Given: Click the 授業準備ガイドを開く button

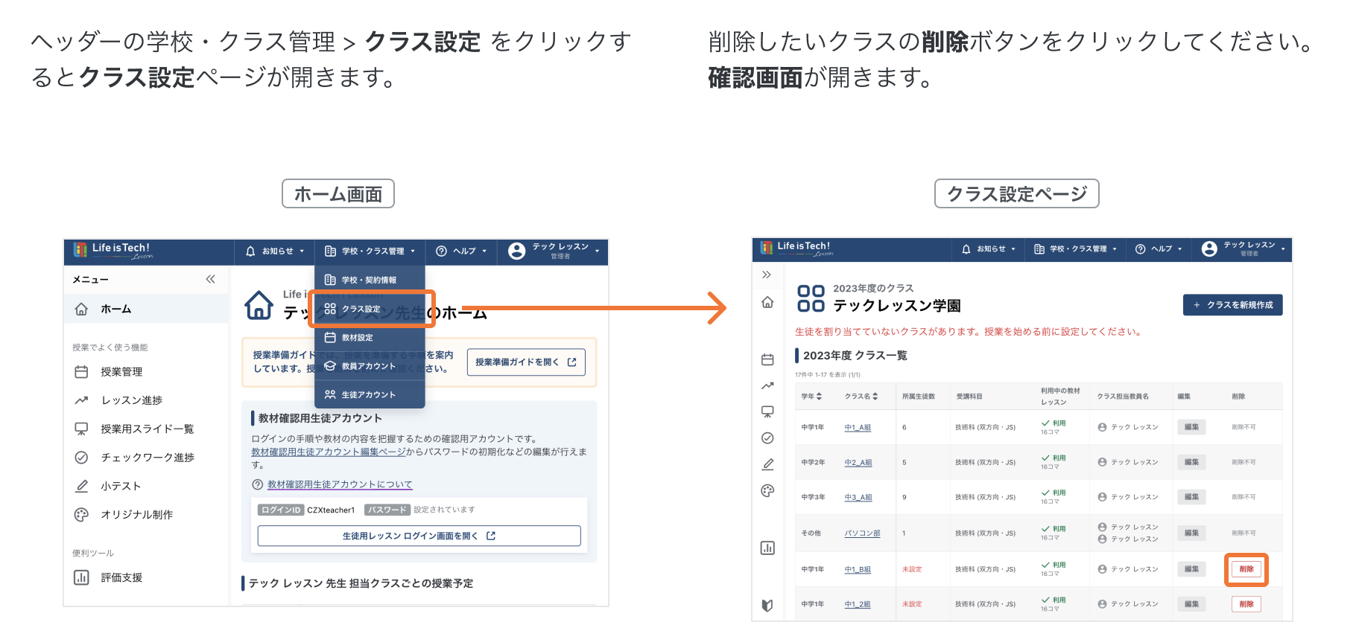Looking at the screenshot, I should [525, 362].
